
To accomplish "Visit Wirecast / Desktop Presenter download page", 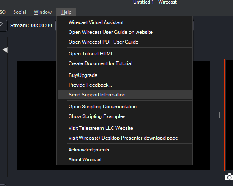I will coord(125,138).
